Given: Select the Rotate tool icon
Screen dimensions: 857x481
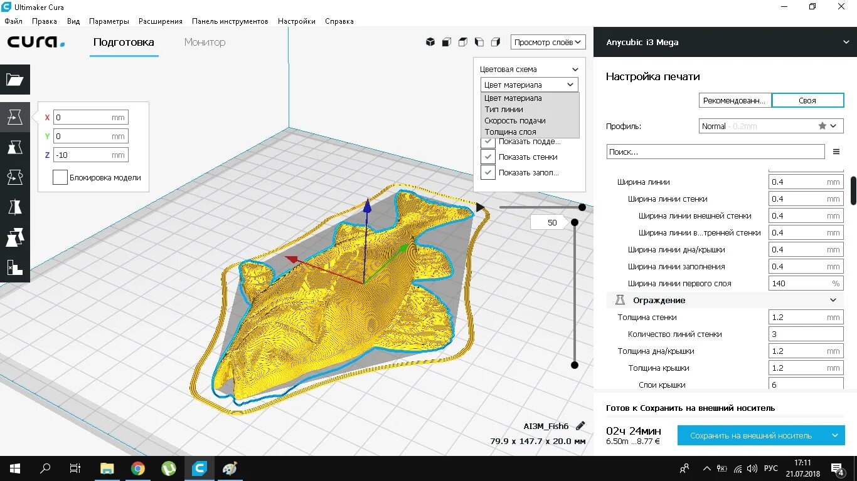Looking at the screenshot, I should tap(14, 177).
